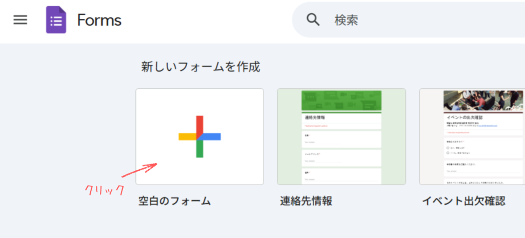Click the 新しいフォームを作成 heading
The image size is (525, 238).
pos(200,67)
